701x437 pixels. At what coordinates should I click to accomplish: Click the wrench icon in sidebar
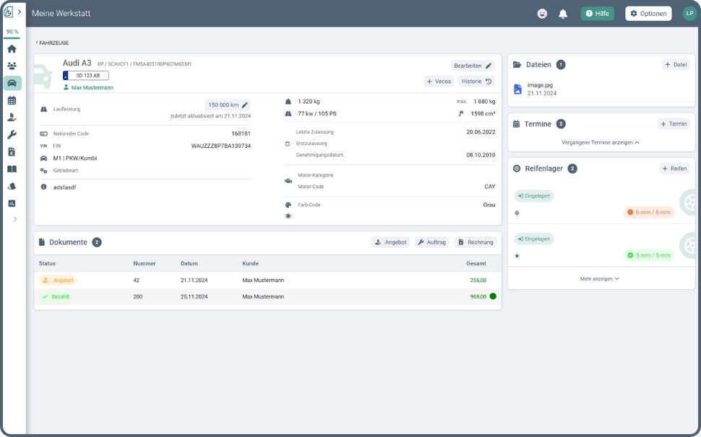(12, 135)
